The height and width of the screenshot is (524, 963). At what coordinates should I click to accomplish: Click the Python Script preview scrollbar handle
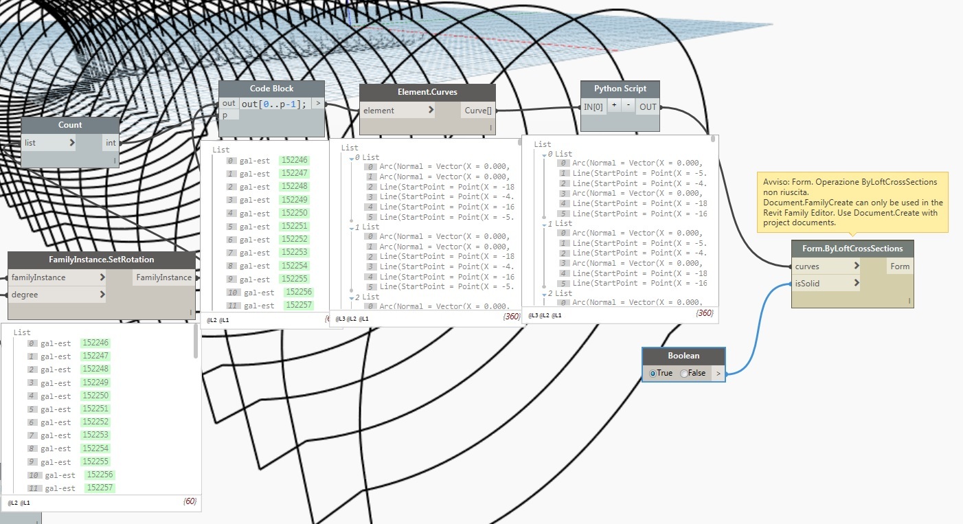point(714,139)
